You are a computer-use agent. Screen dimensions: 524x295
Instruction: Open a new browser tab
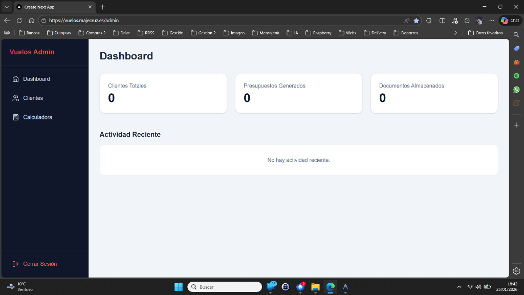(102, 7)
